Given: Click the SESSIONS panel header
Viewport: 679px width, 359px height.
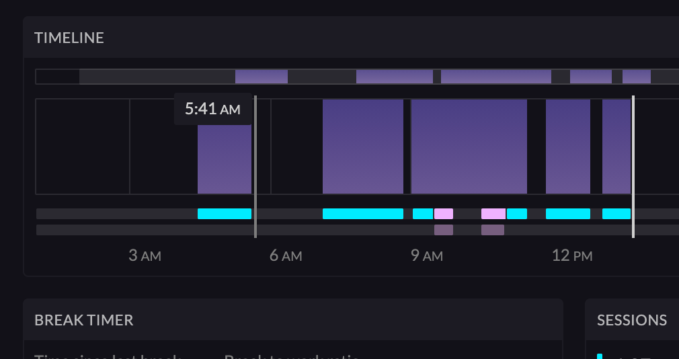Looking at the screenshot, I should pos(632,320).
